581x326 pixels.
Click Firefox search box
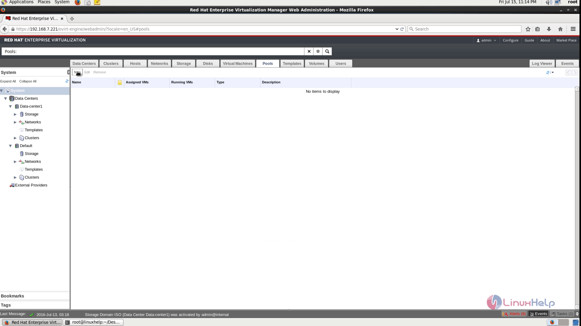(464, 29)
